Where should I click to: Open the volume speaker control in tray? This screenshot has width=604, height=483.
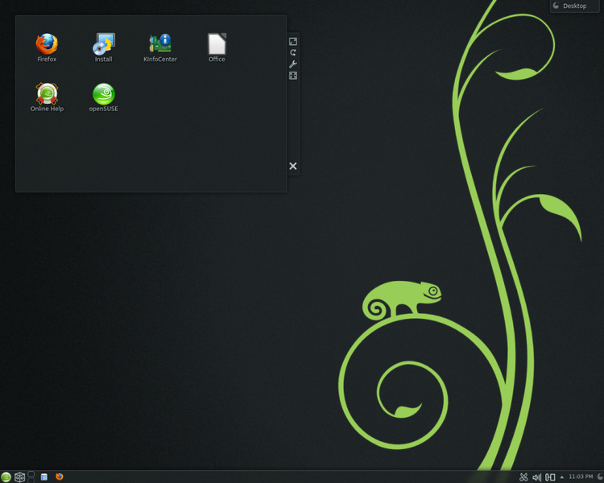[536, 477]
